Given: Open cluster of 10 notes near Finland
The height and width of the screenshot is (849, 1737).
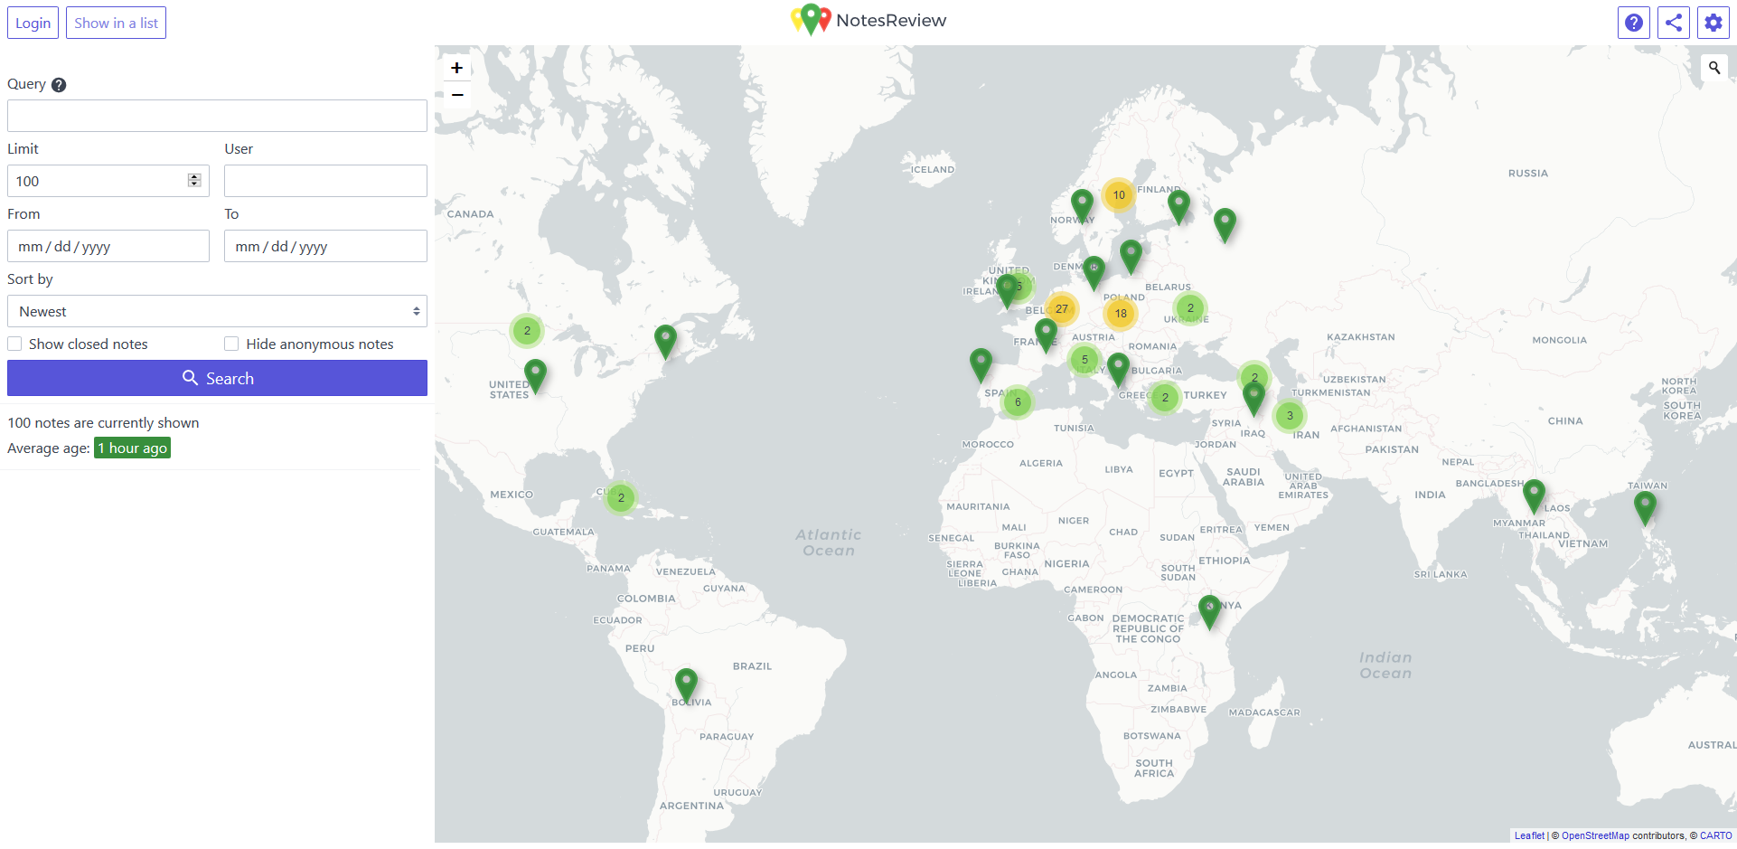Looking at the screenshot, I should click(1119, 195).
